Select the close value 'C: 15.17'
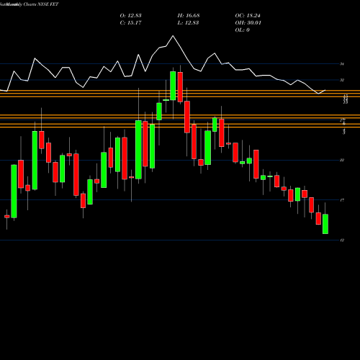Screen dimensions: 360x360 130,23
